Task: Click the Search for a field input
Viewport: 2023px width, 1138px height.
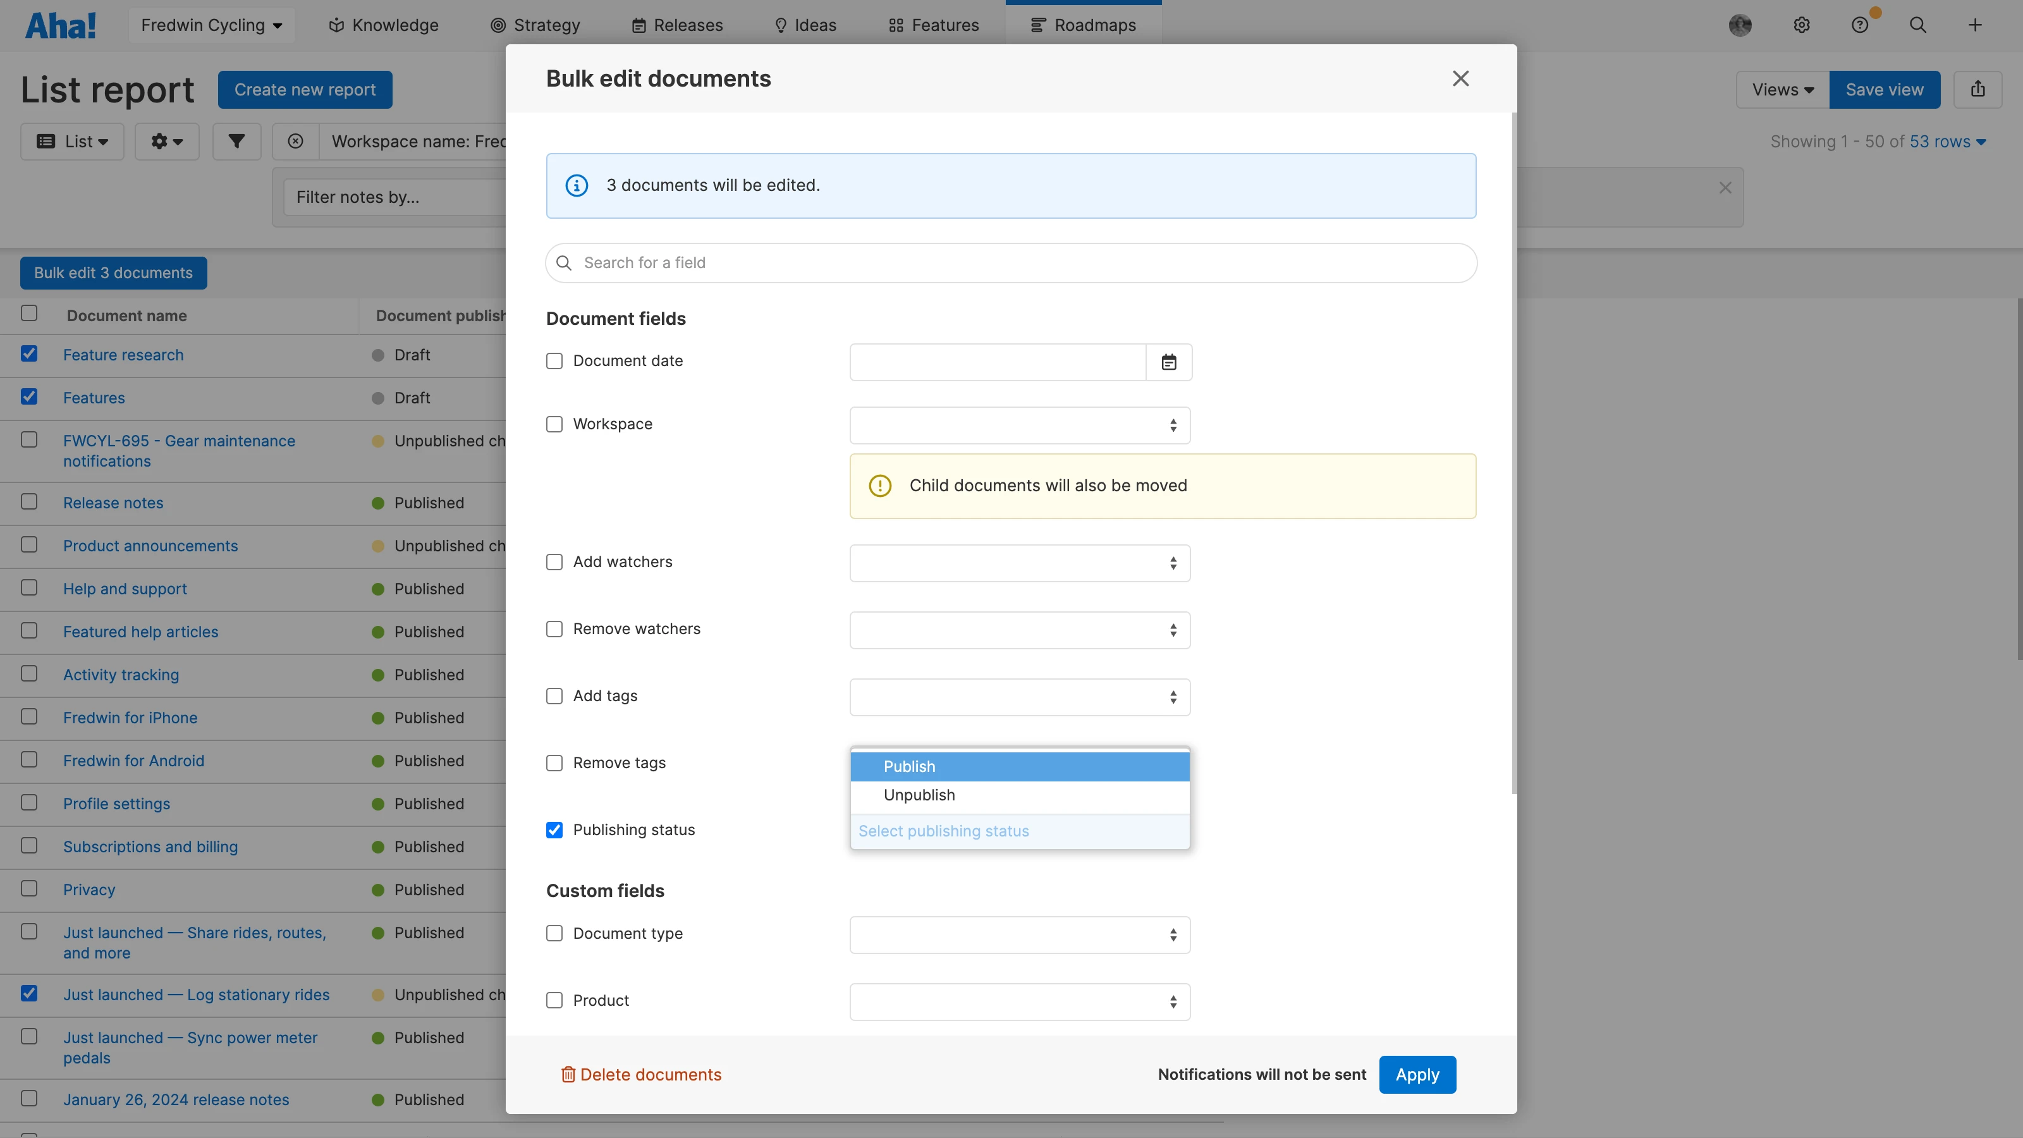Action: [1011, 263]
